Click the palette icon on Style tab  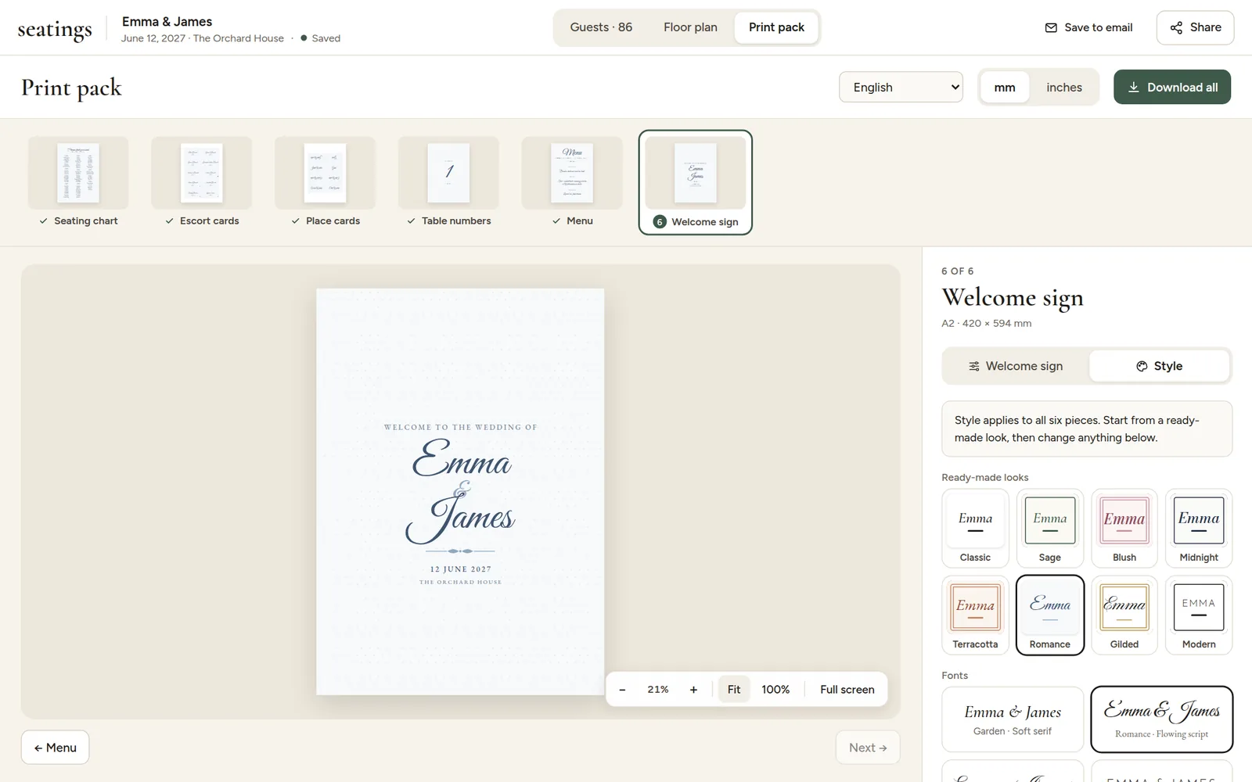(x=1142, y=366)
